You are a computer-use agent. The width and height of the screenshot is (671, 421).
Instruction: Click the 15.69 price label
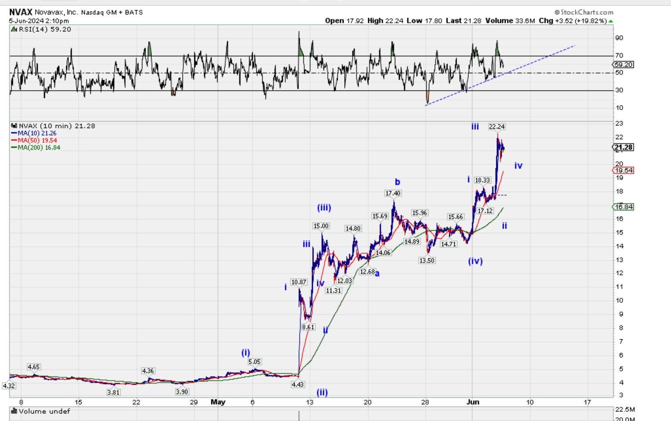pyautogui.click(x=380, y=216)
